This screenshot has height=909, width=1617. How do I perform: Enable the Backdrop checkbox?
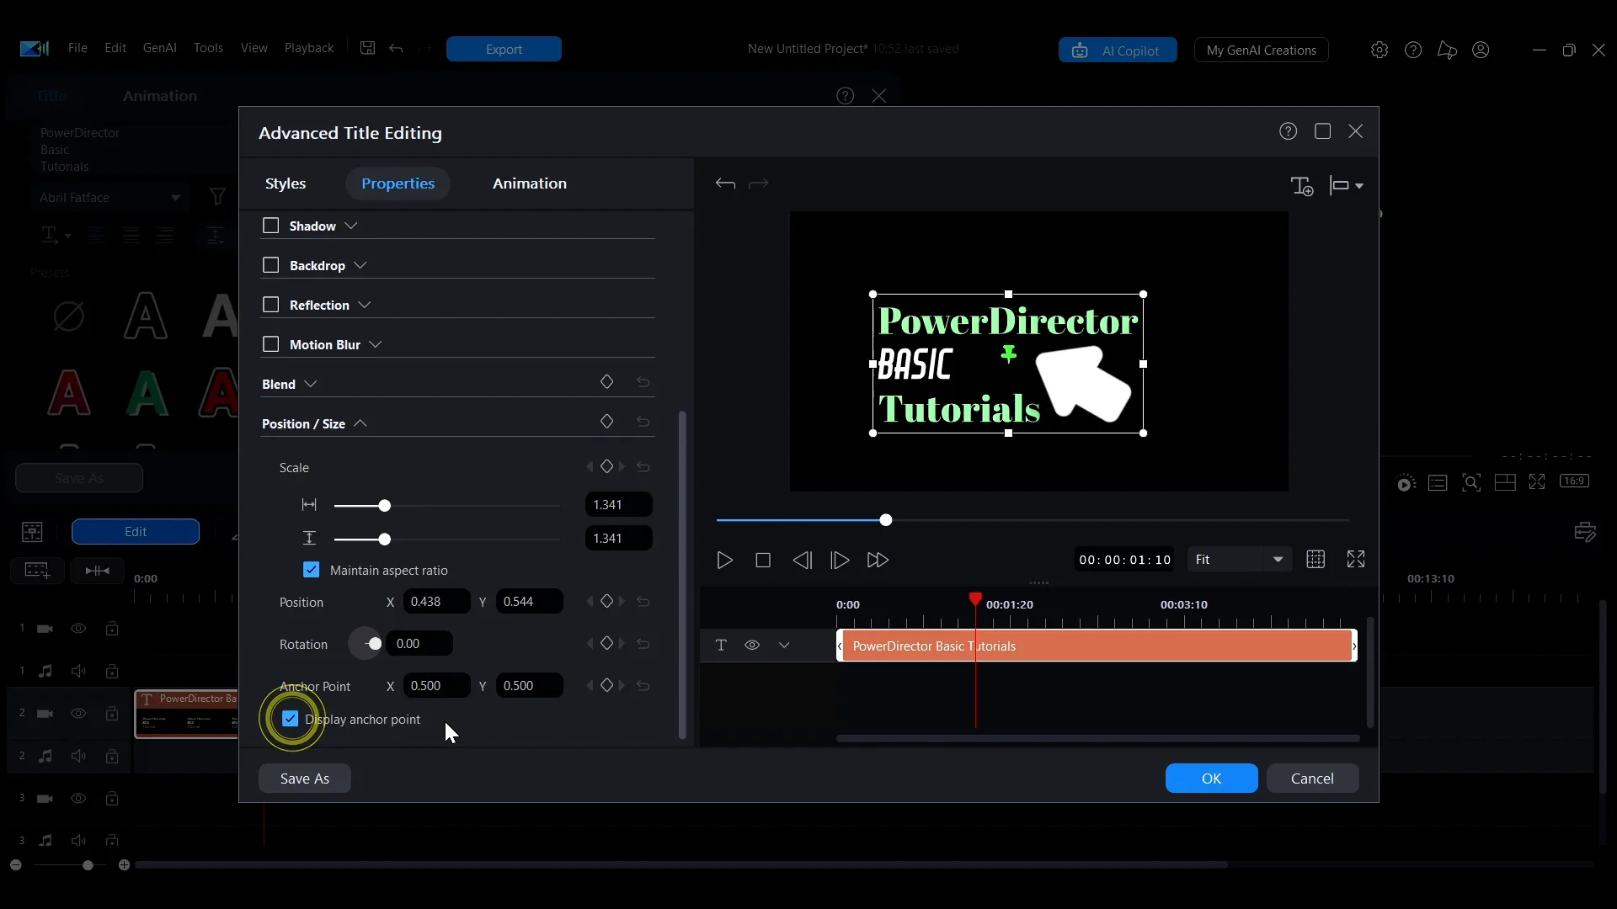270,265
